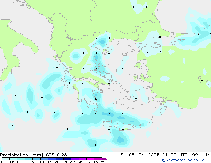This screenshot has width=211, height=163.
Task: Click the legend tick label '20'
Action: tap(57, 162)
